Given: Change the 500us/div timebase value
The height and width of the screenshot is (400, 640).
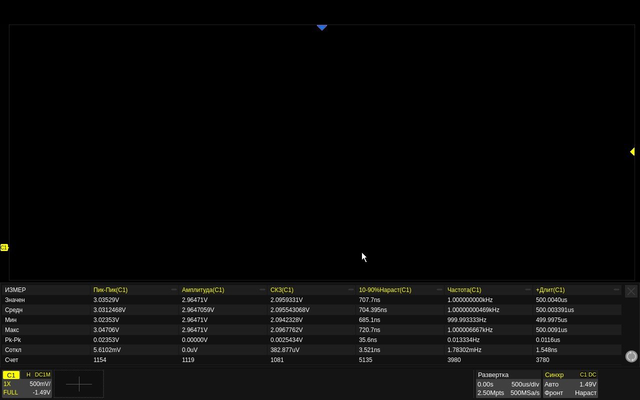Looking at the screenshot, I should click(525, 384).
